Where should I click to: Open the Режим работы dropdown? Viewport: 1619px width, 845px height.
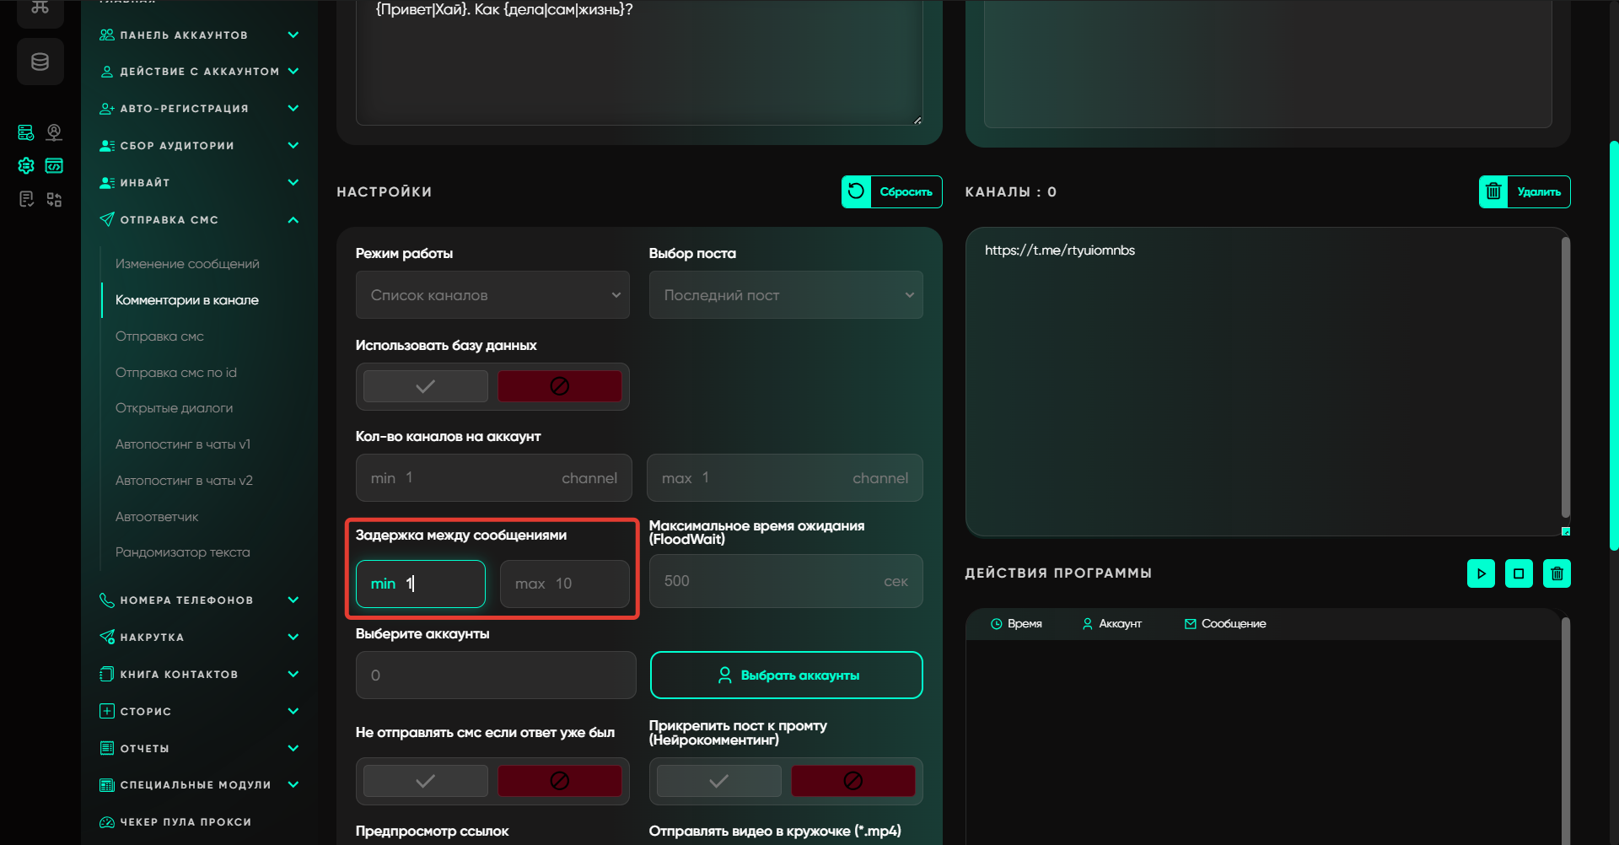pyautogui.click(x=492, y=295)
